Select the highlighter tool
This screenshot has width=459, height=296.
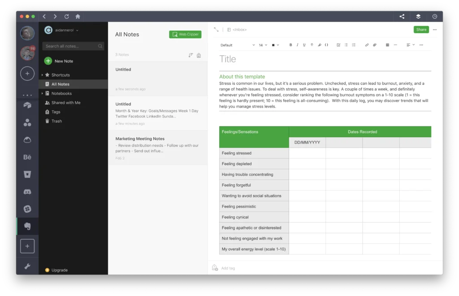(x=319, y=45)
